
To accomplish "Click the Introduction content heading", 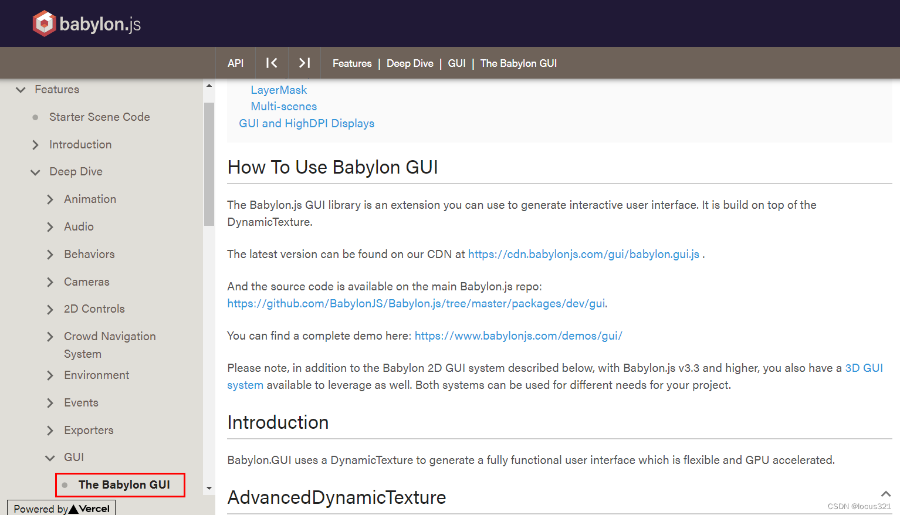I will 278,422.
